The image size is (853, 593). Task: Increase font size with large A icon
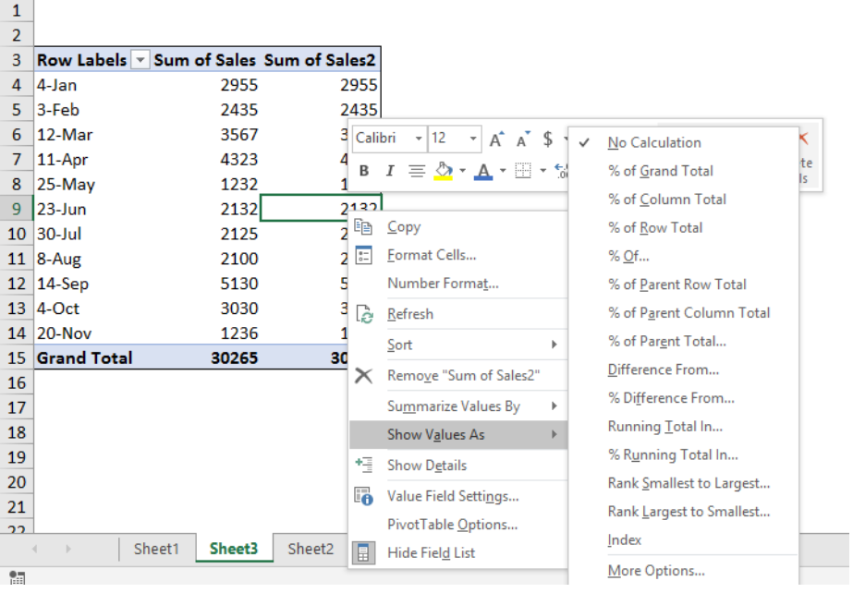pos(496,139)
